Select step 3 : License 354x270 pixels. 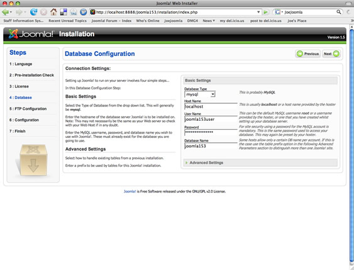pos(19,86)
